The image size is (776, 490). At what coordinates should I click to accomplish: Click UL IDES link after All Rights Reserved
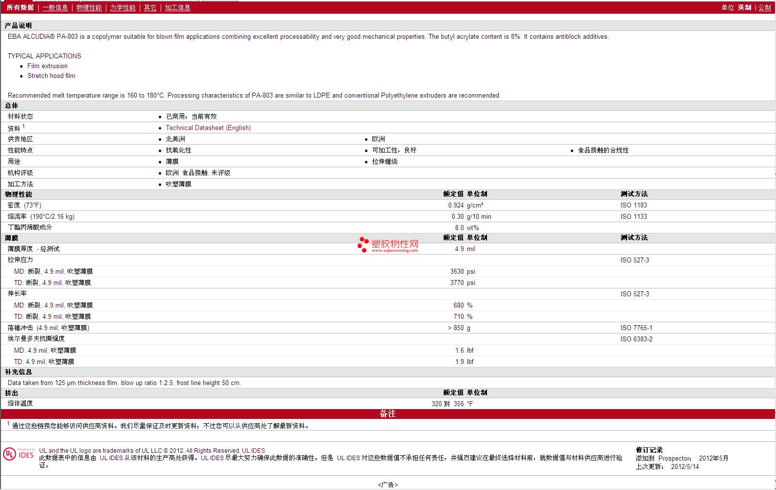pos(253,451)
